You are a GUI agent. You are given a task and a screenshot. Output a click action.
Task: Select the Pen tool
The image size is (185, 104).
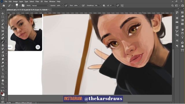point(3,66)
